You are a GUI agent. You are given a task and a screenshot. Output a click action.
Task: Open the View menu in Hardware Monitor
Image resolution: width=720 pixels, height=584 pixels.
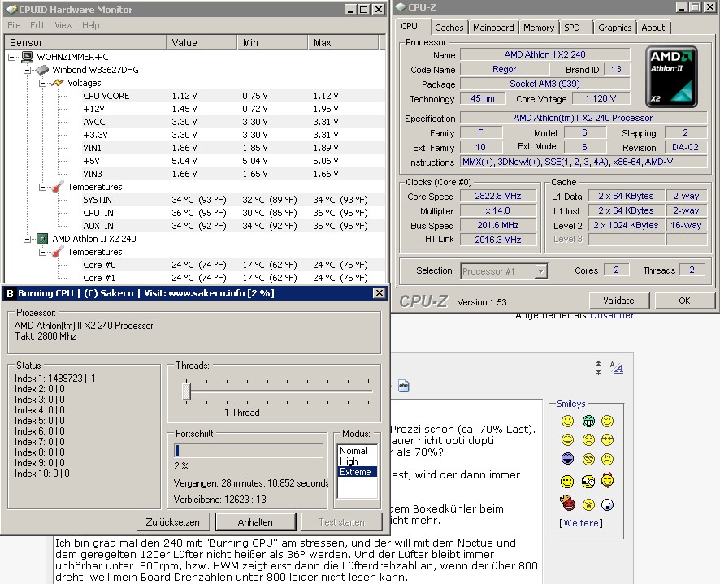(x=63, y=25)
